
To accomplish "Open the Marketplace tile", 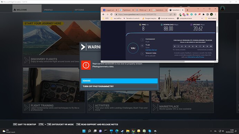I will point(182,90).
